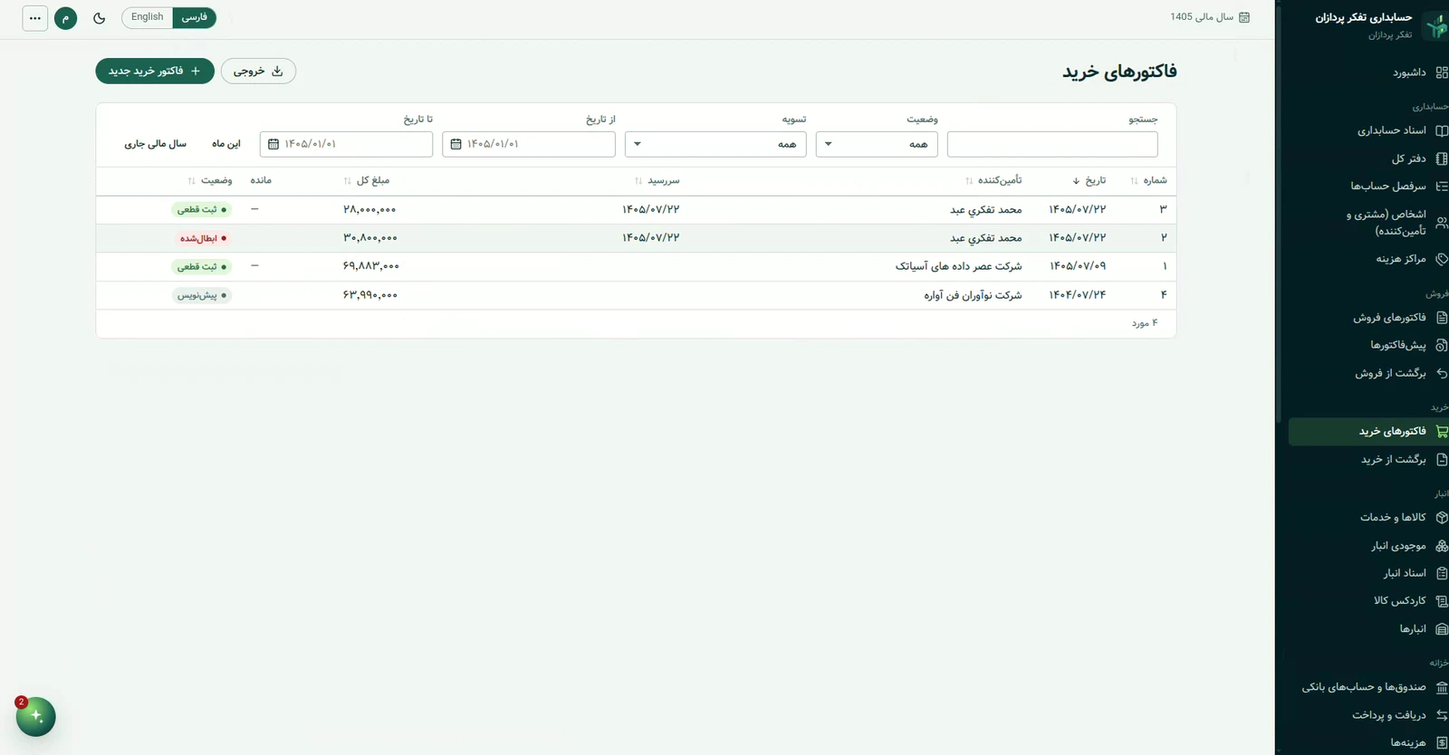Screen dimensions: 1449x755
Task: Click the دفتر کل ledger icon
Action: pyautogui.click(x=1442, y=158)
